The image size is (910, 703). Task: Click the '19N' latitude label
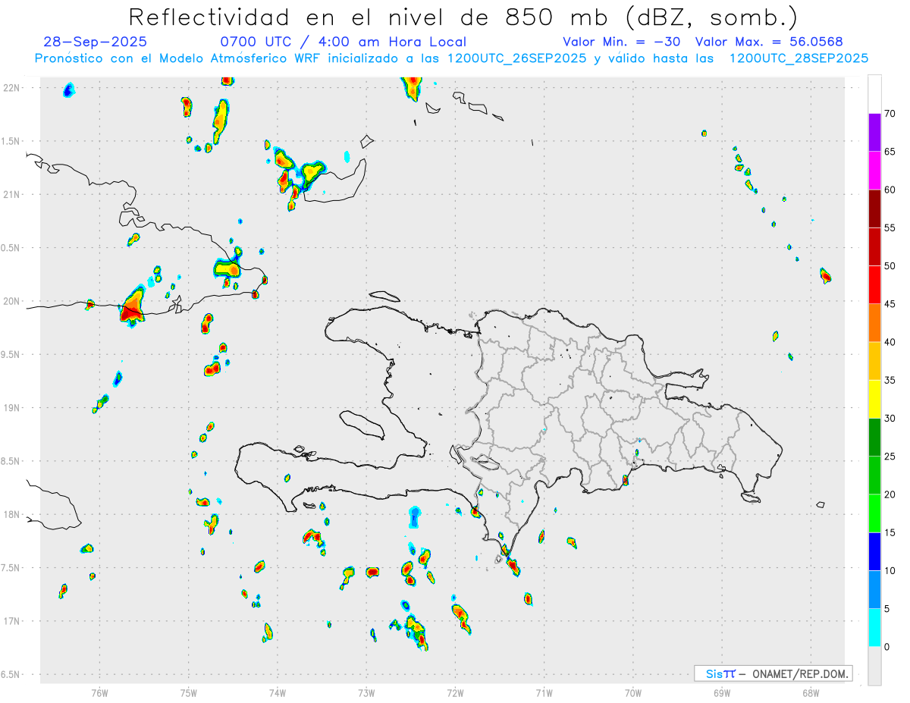(11, 408)
